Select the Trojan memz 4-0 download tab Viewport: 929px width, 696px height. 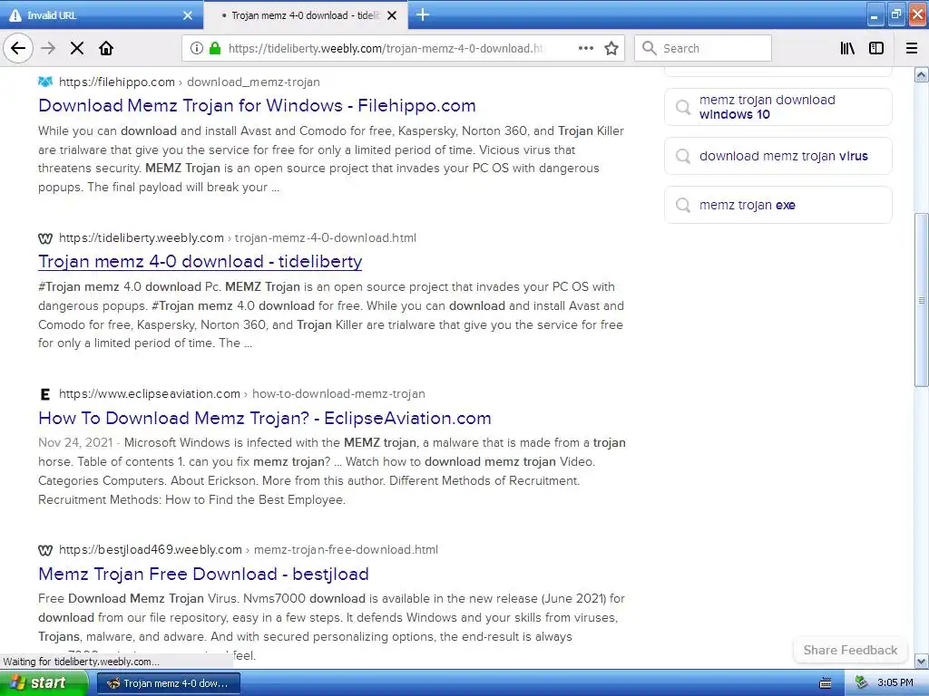pos(305,15)
